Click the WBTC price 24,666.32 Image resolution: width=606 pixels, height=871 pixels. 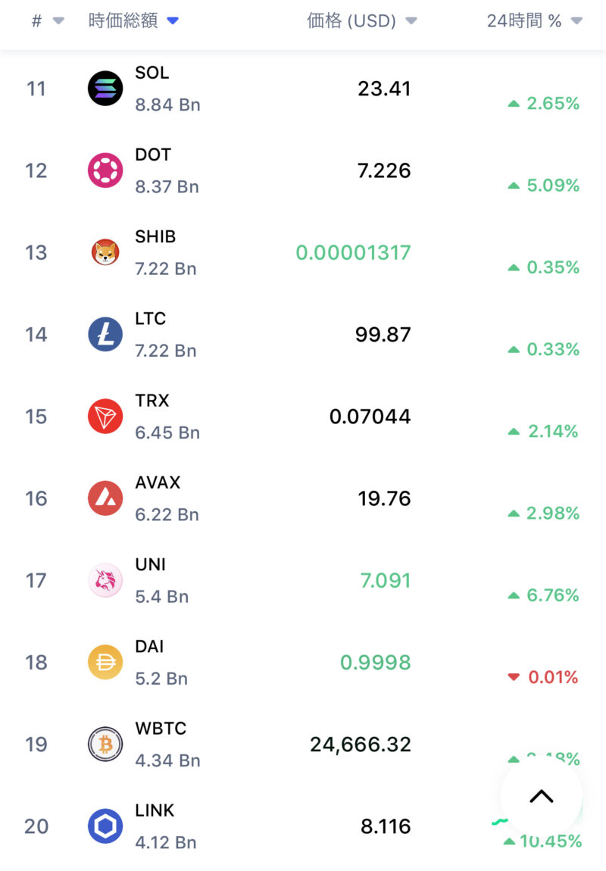pyautogui.click(x=361, y=745)
